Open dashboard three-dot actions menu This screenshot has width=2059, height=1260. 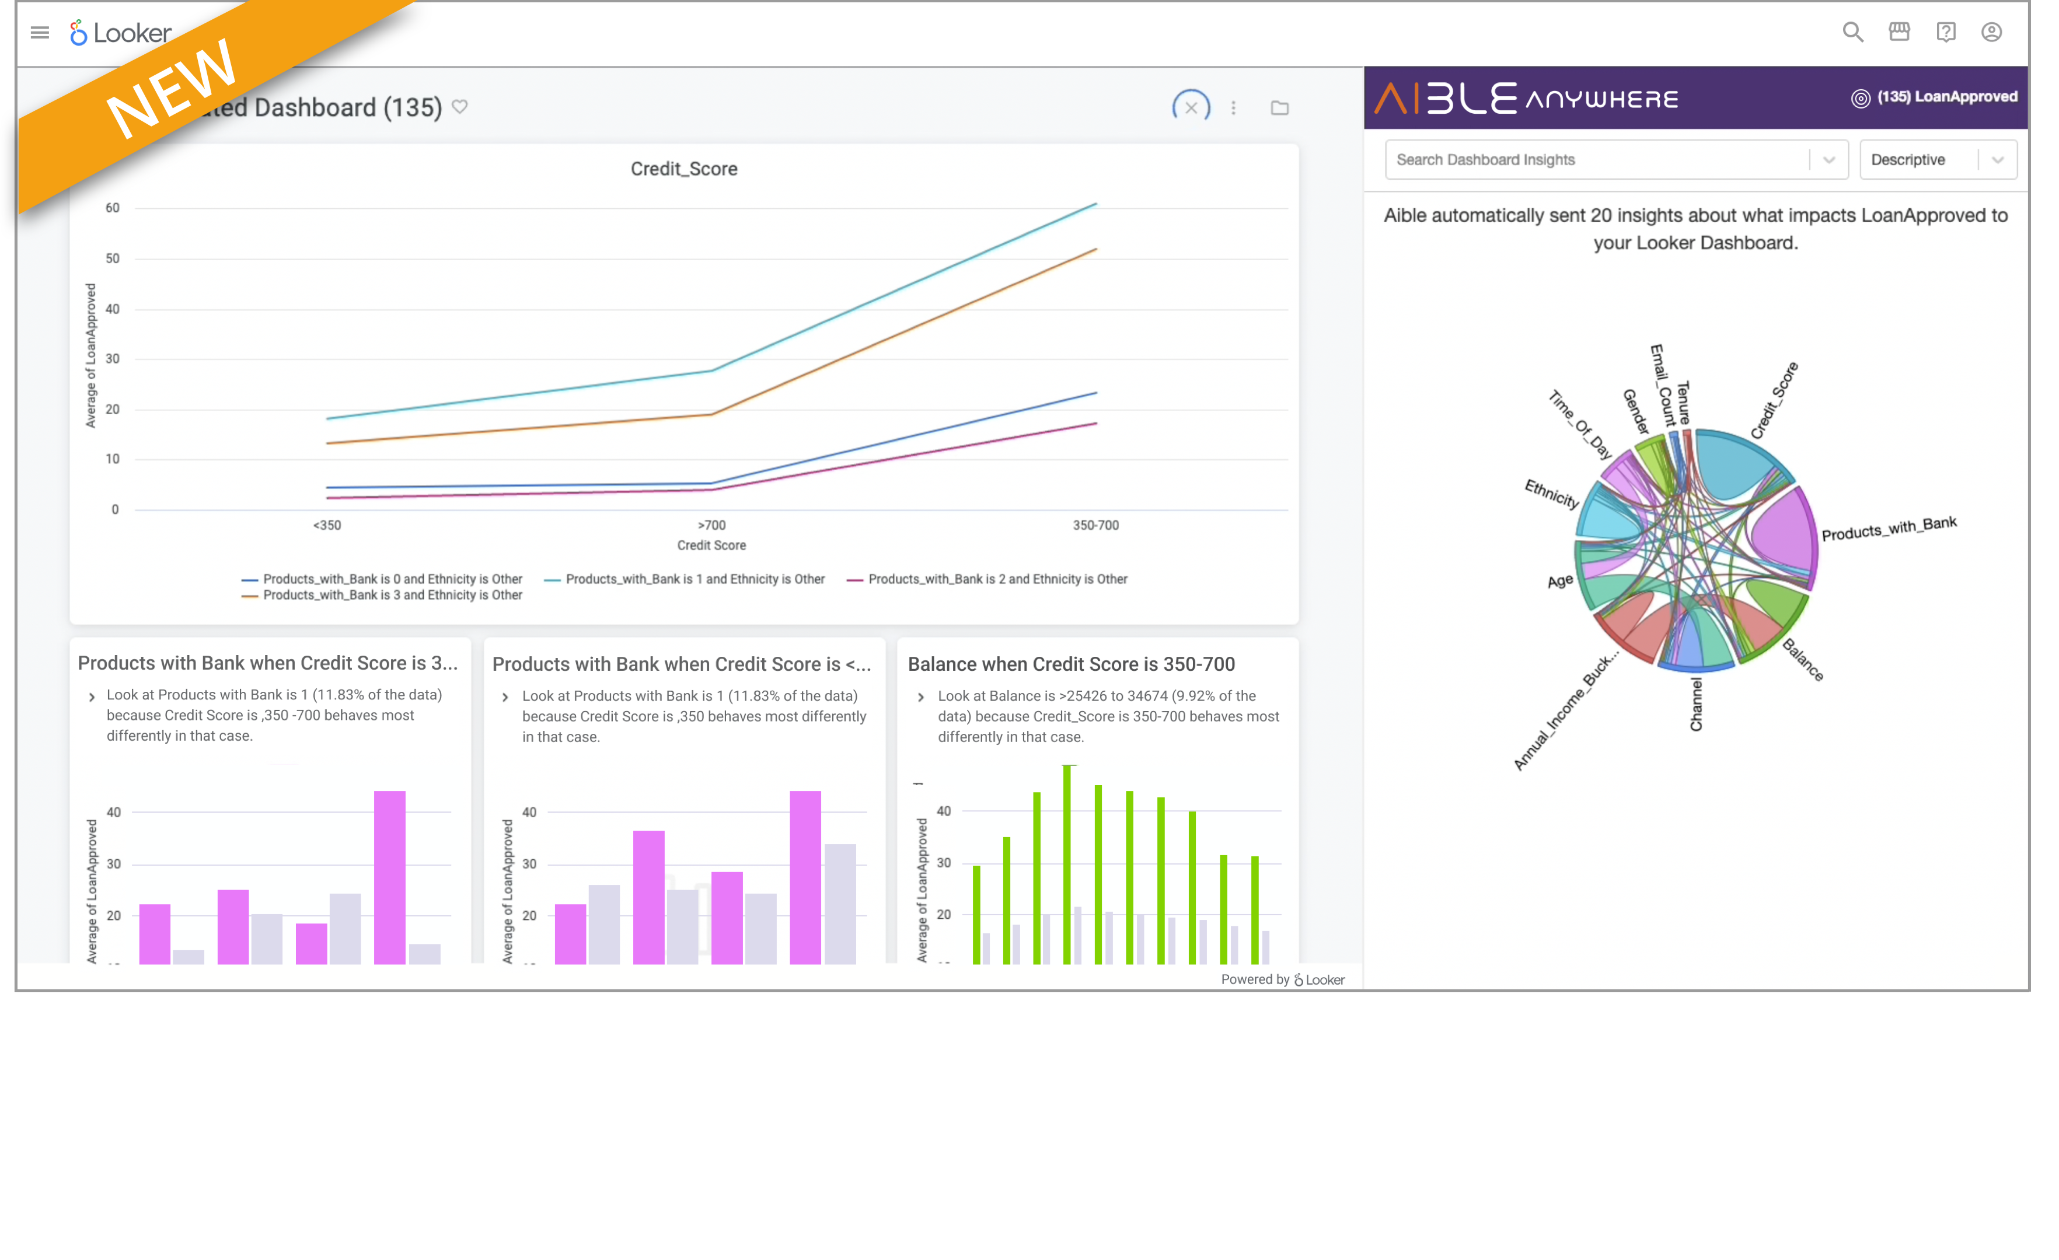click(x=1233, y=108)
